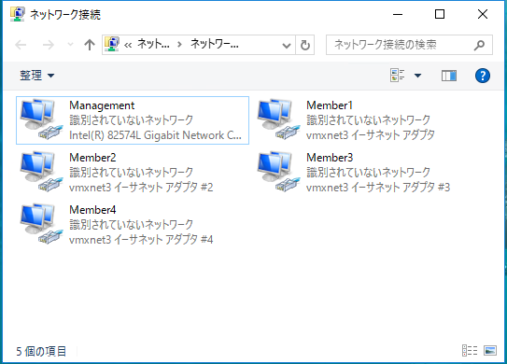Image resolution: width=507 pixels, height=364 pixels.
Task: Expand the recent locations dropdown arrow
Action: (70, 45)
